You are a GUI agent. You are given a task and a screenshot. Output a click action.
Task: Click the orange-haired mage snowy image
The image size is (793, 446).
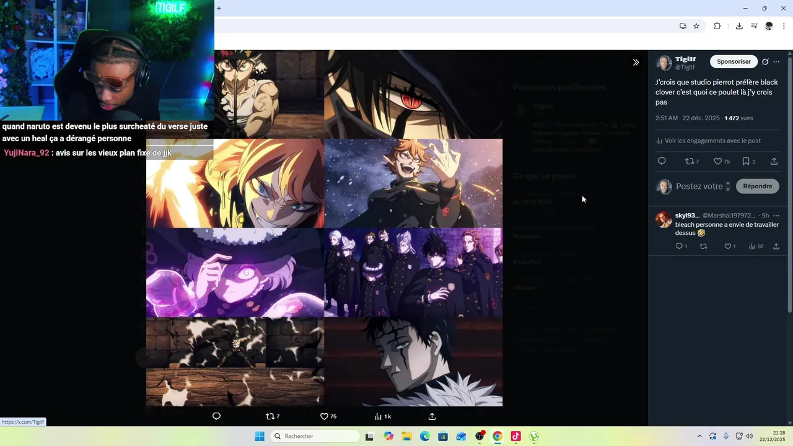coord(413,183)
